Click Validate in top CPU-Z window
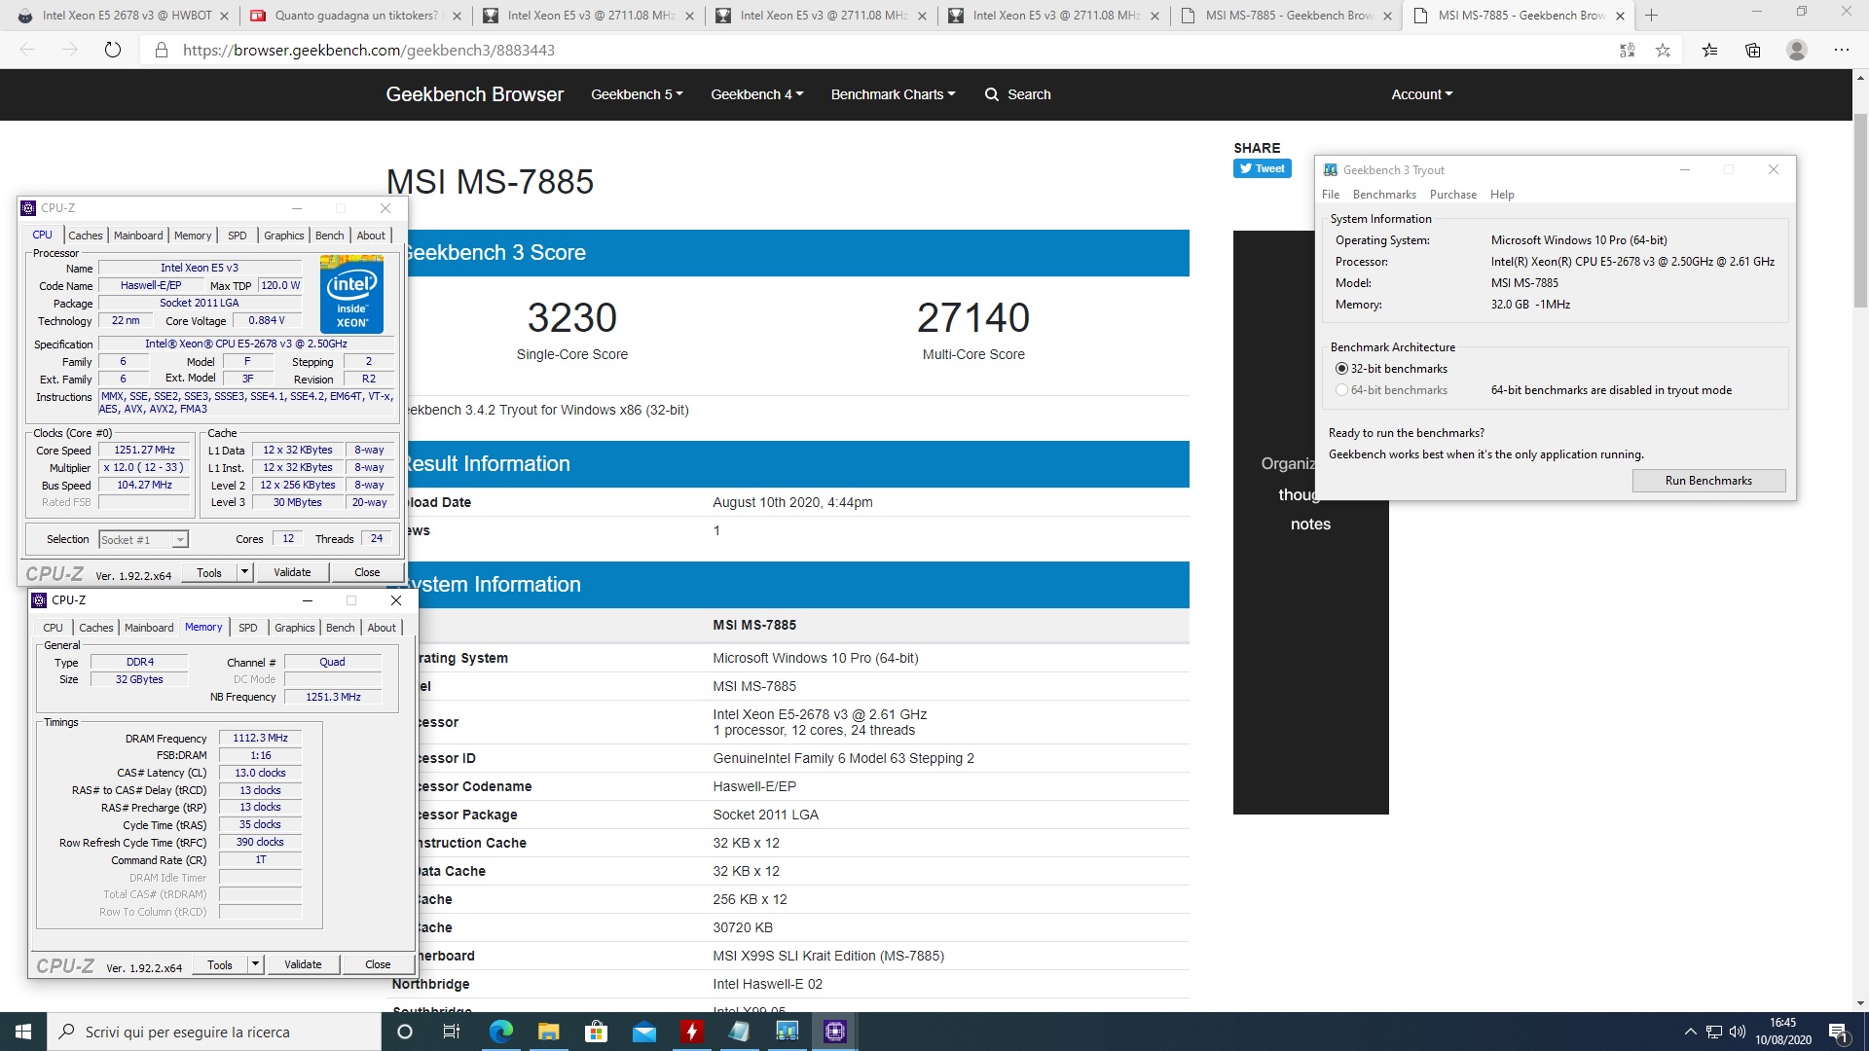 292,572
